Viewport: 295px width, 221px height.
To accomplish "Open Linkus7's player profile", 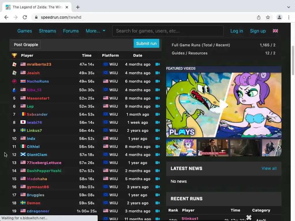I will click(34, 130).
